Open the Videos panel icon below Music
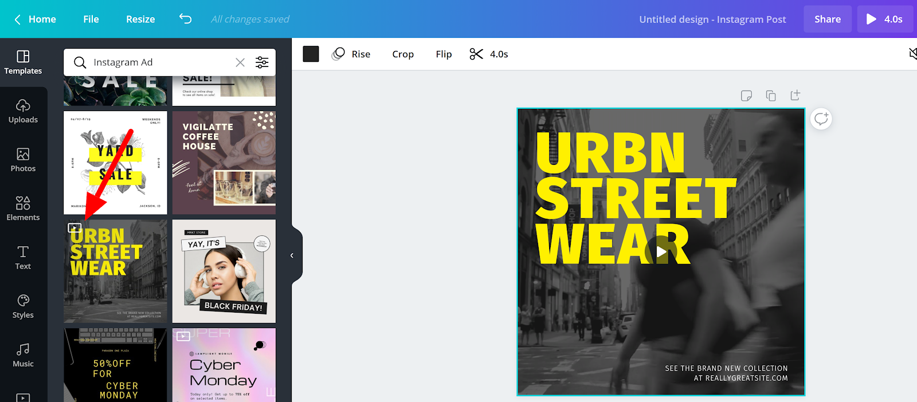 point(23,397)
